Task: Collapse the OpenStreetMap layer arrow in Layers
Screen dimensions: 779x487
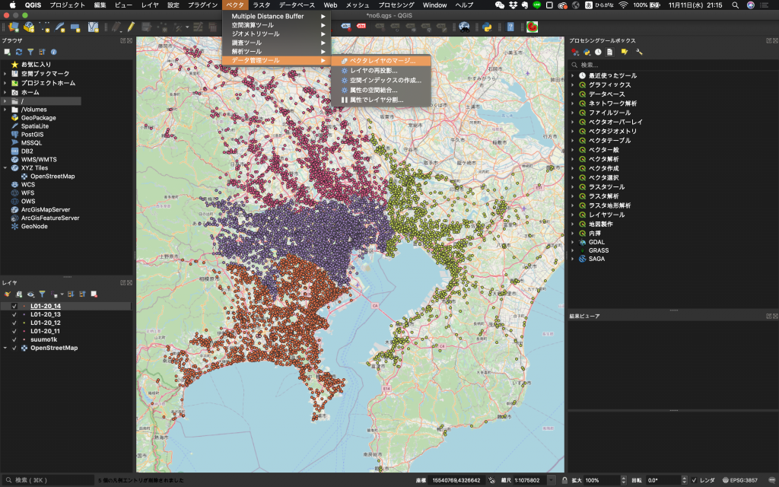Action: tap(5, 348)
